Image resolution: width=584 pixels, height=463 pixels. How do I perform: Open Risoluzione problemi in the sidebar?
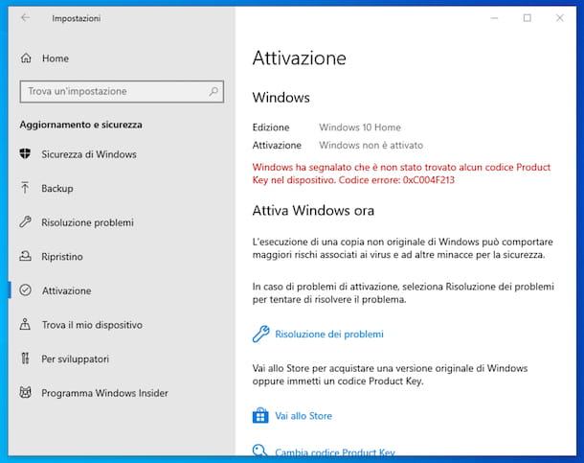tap(87, 222)
